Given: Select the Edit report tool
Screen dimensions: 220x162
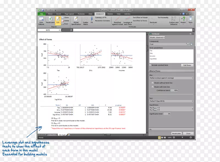Looking at the screenshot, I should tap(58, 20).
